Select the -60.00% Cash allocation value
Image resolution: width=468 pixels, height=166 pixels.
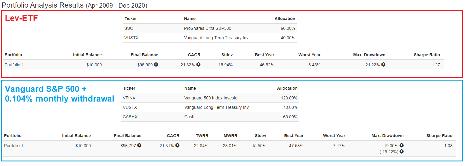pos(289,117)
